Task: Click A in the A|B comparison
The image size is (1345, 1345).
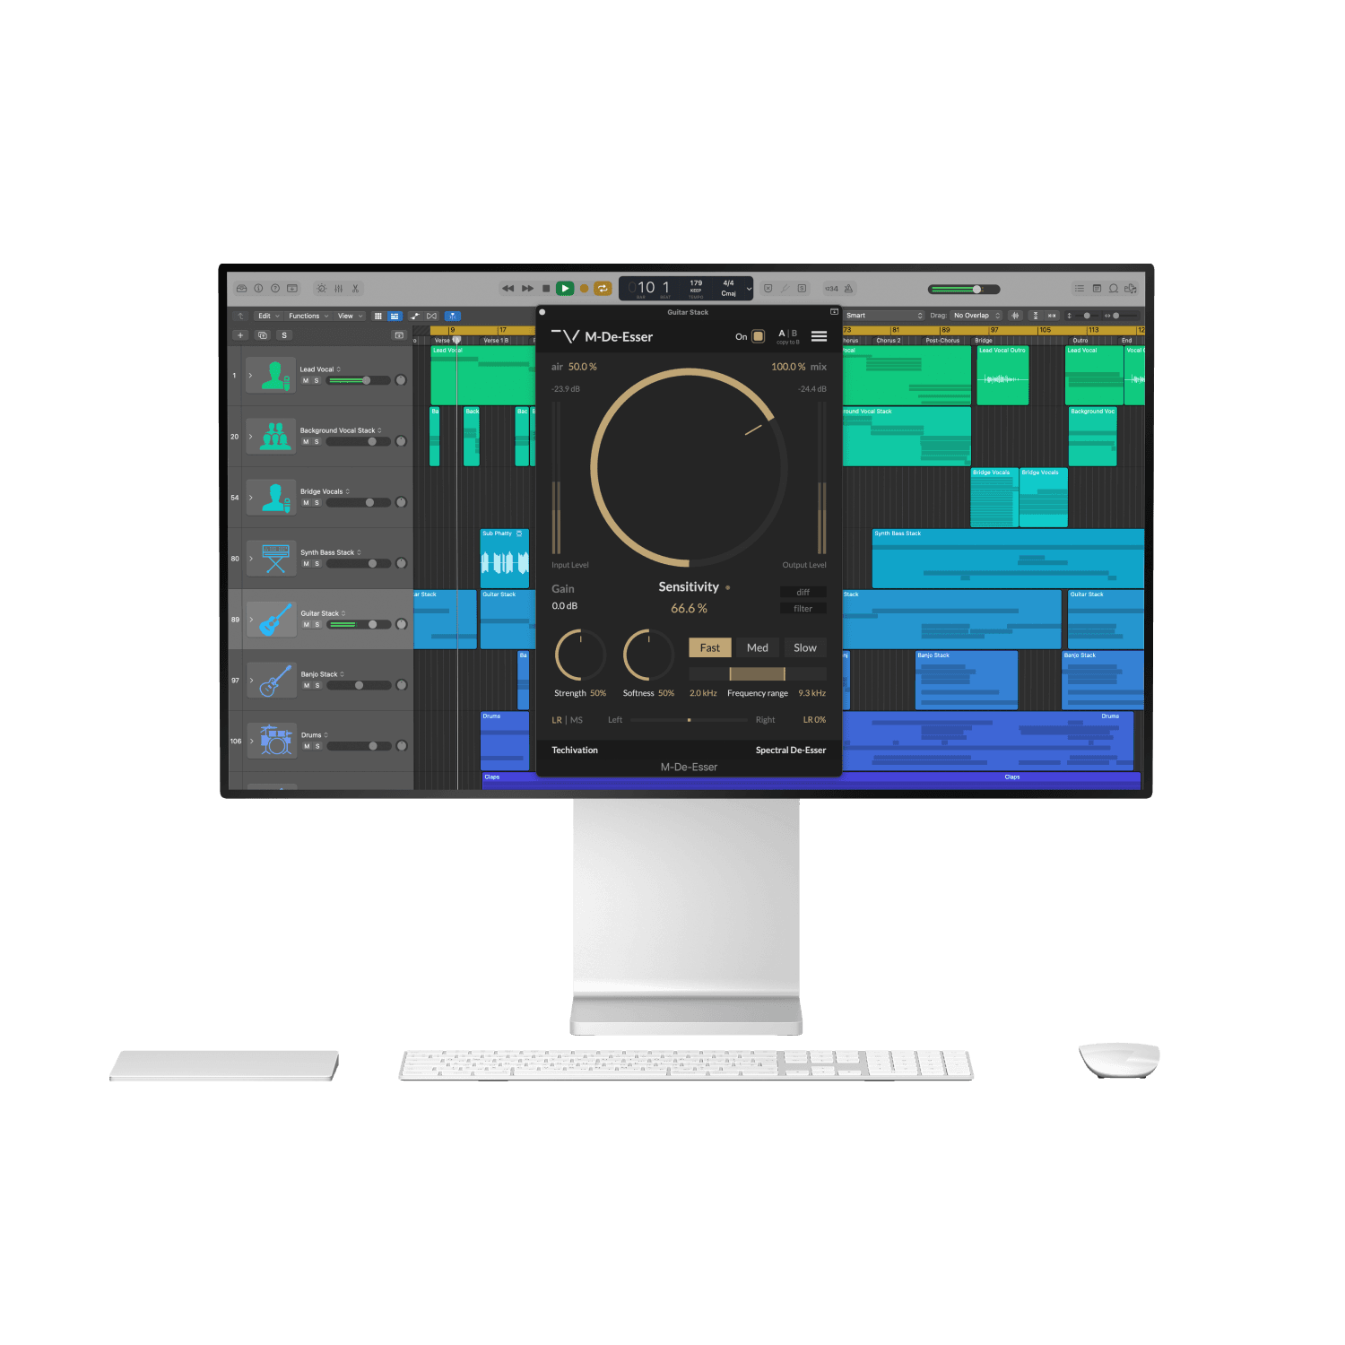Action: click(782, 334)
